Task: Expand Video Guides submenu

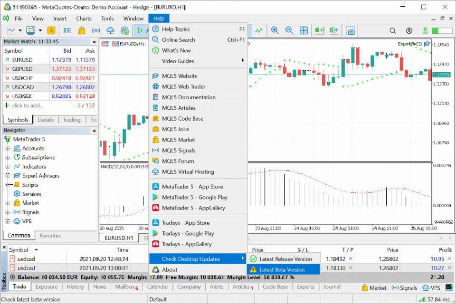Action: click(x=199, y=61)
